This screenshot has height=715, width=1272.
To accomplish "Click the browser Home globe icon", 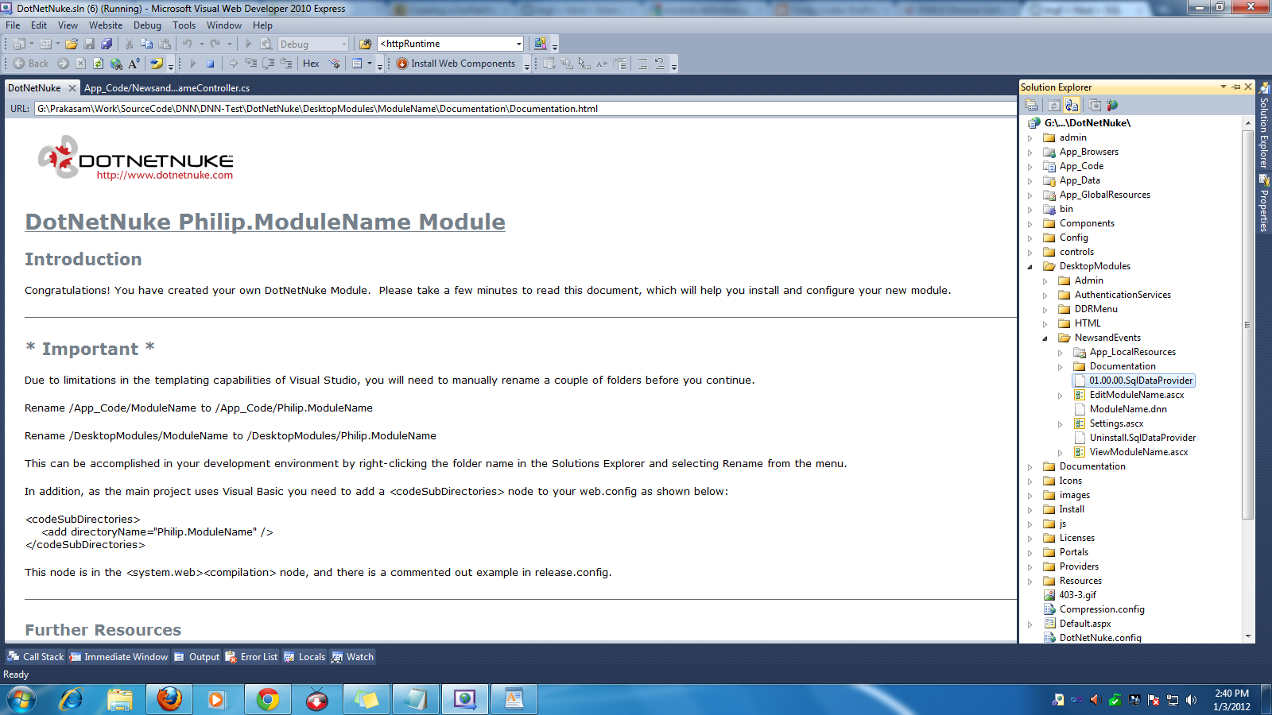I will [116, 64].
